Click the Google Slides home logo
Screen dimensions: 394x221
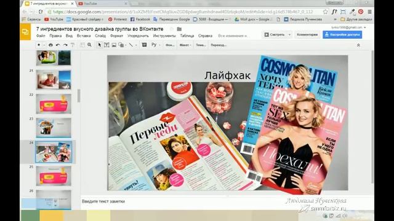tap(25, 32)
